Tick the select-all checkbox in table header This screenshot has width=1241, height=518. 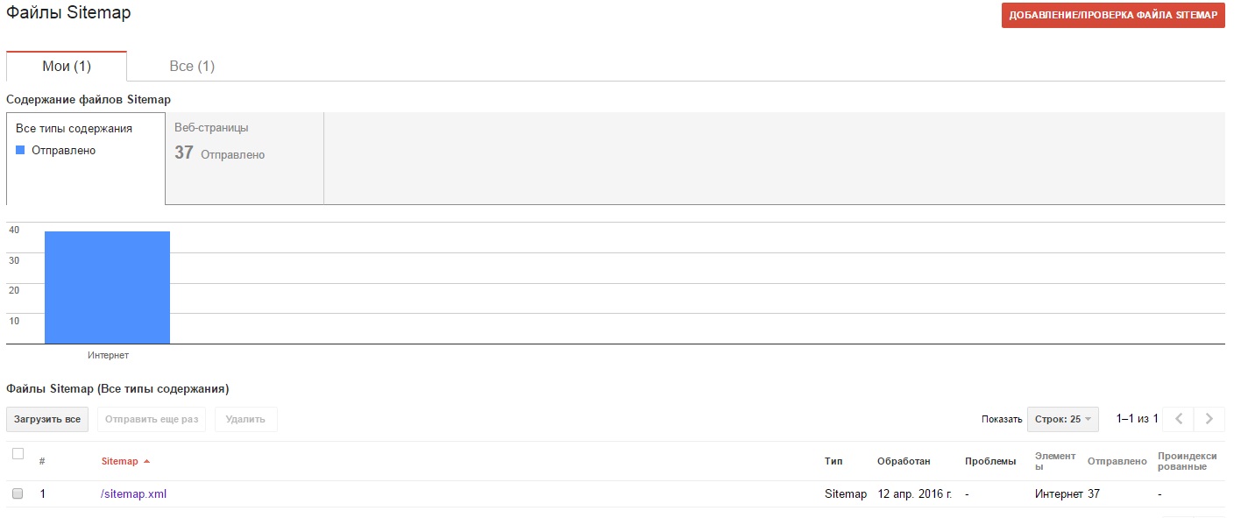point(18,454)
